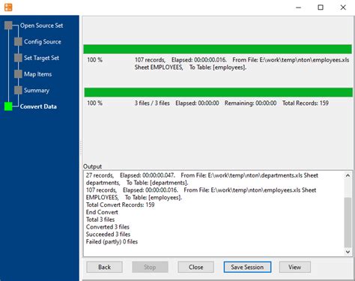The image size is (355, 281).
Task: Click 'End Convert' line in Output
Action: (x=102, y=212)
